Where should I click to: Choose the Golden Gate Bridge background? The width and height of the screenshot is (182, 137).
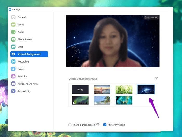point(102,90)
